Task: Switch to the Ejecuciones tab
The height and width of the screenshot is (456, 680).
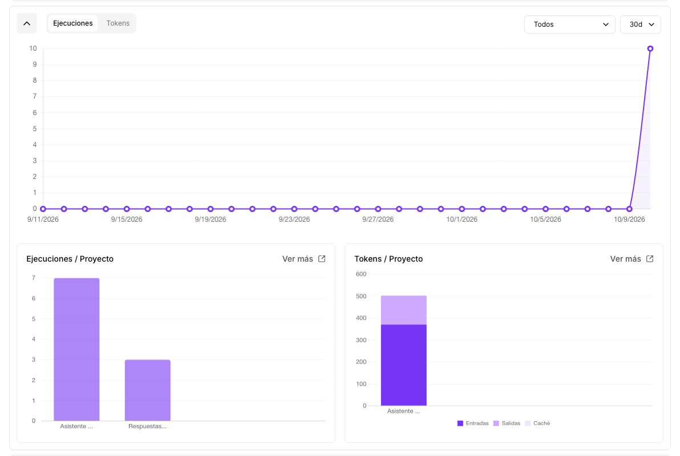Action: [x=73, y=23]
